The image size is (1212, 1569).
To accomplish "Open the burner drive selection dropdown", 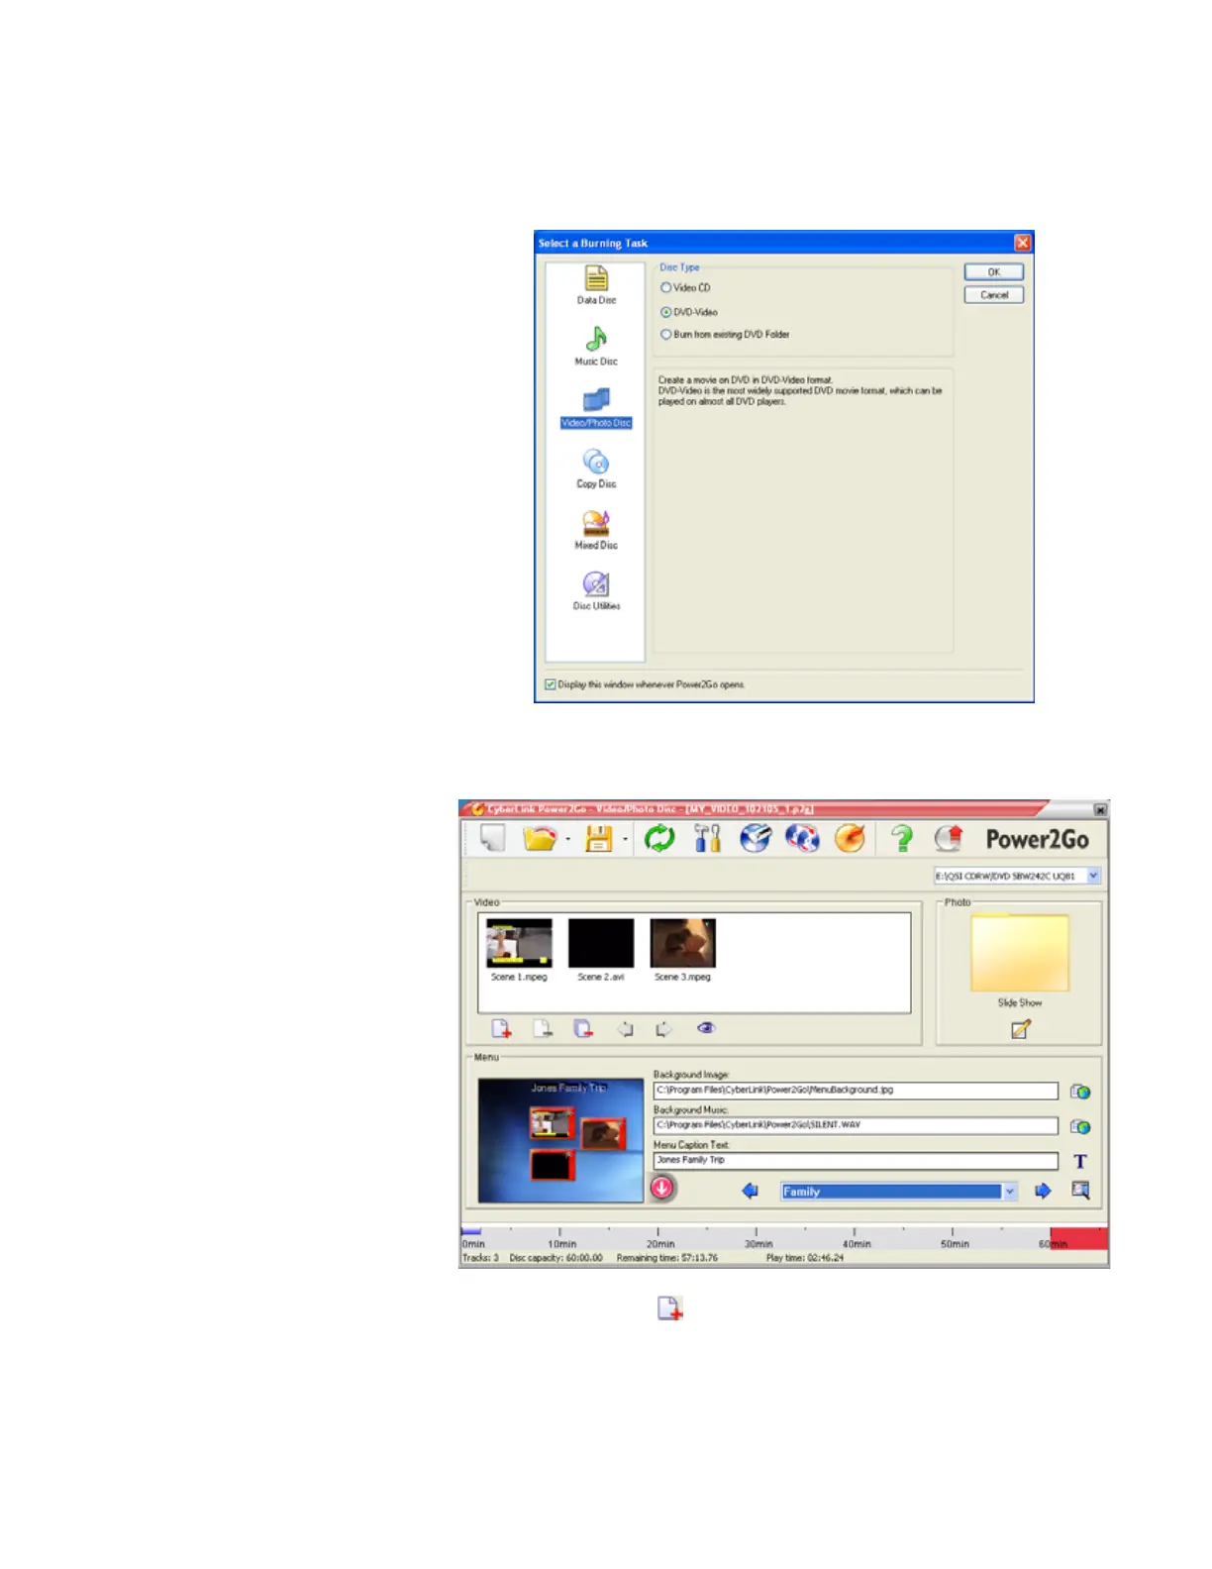I will (x=1093, y=876).
